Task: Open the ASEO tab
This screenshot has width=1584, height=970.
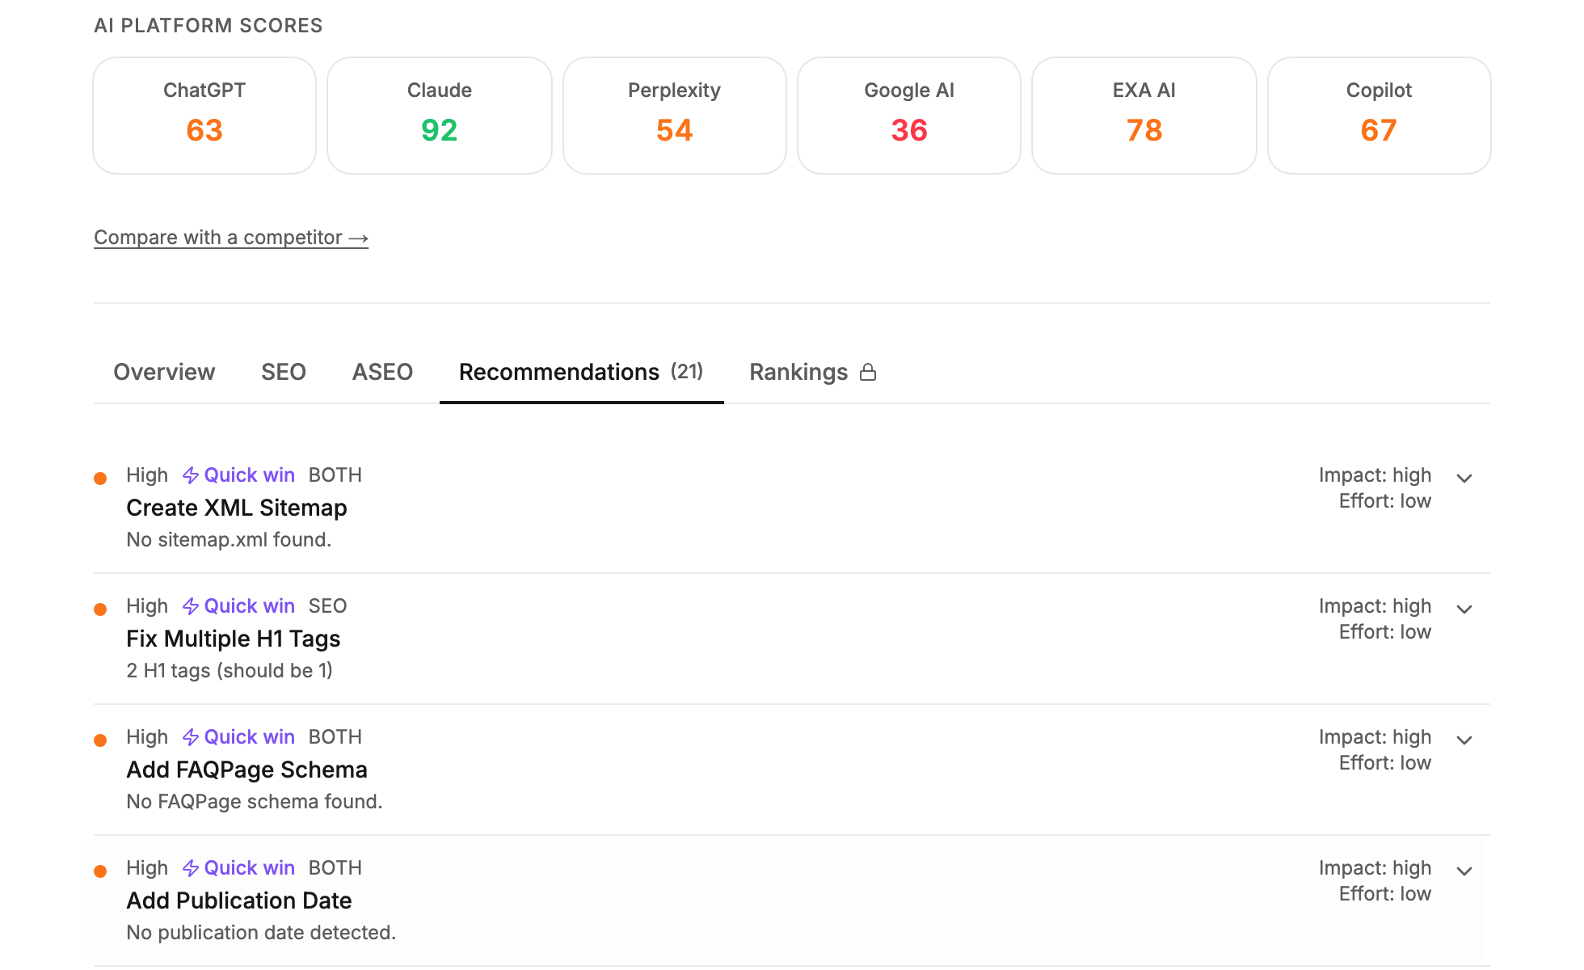Action: (382, 372)
